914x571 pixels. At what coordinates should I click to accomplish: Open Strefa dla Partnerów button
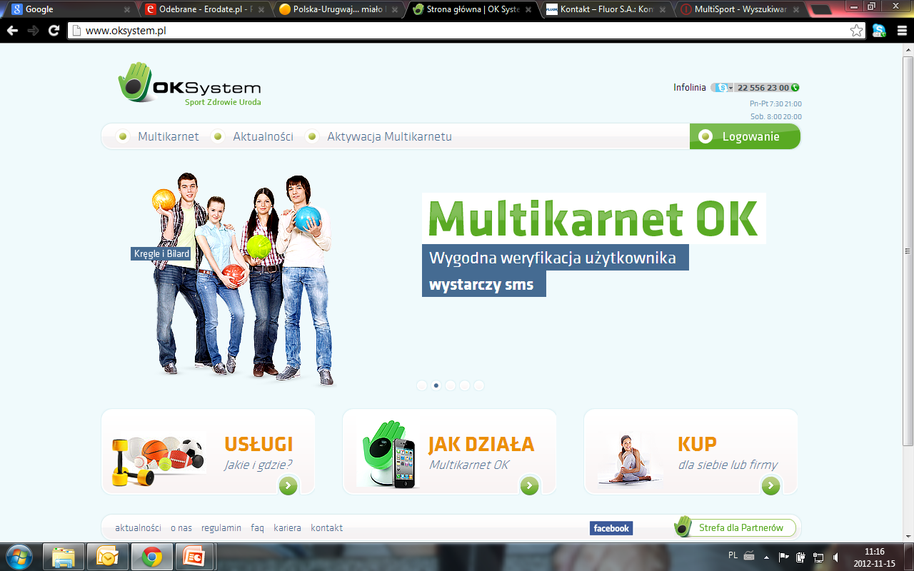pos(735,528)
